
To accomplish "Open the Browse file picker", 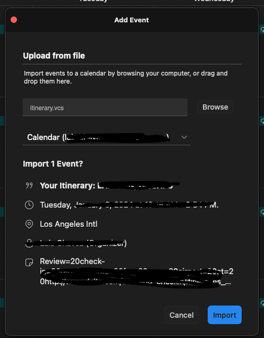I will point(215,107).
